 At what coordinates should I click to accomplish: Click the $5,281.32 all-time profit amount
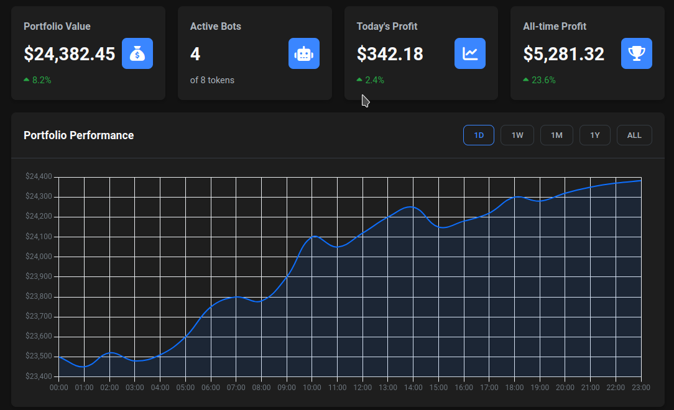point(563,54)
